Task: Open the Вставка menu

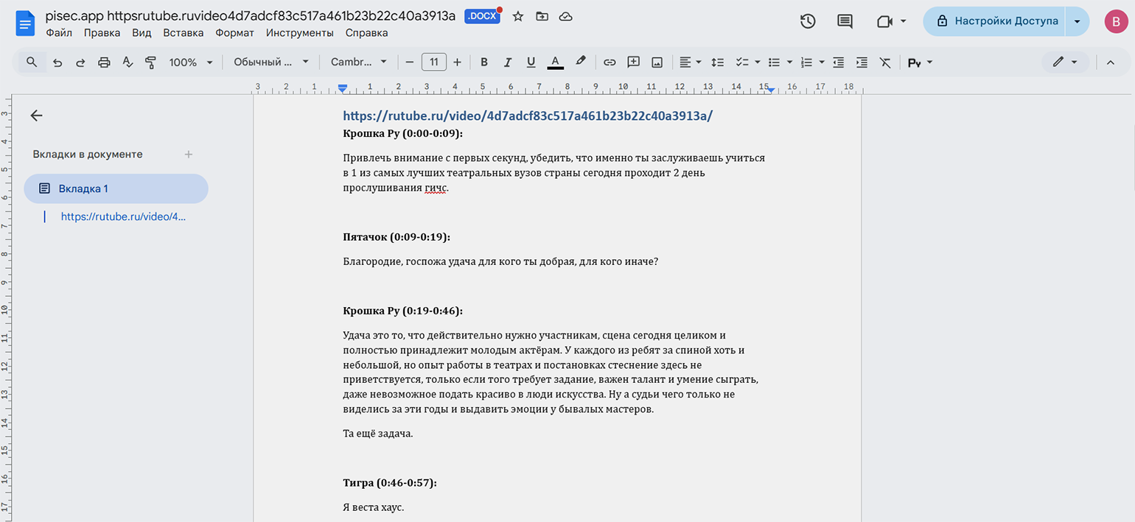Action: 183,33
